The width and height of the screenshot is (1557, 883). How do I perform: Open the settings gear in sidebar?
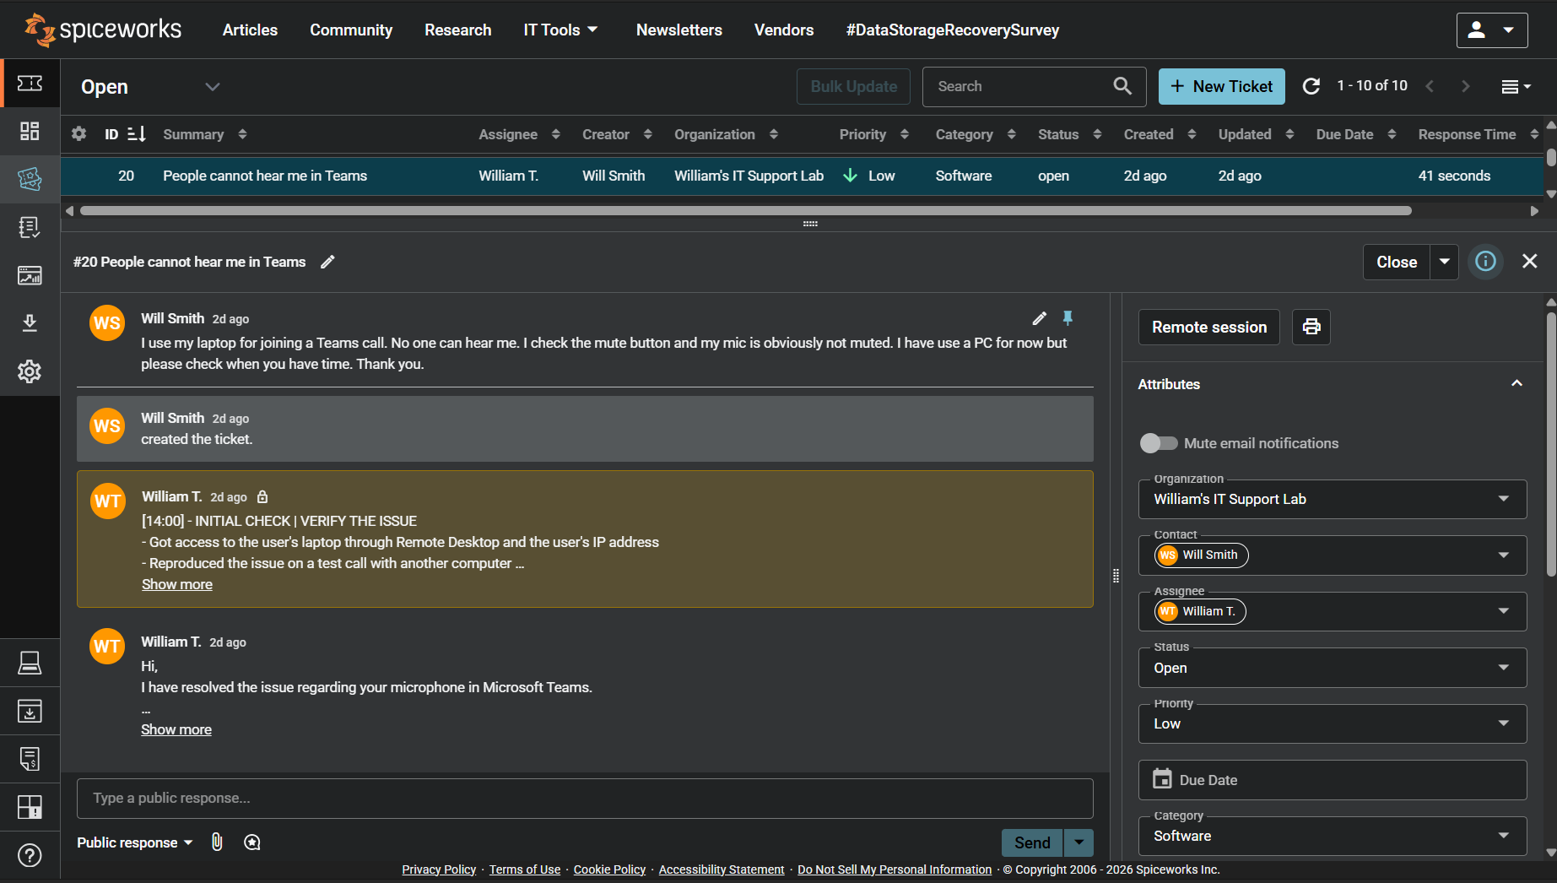point(30,371)
